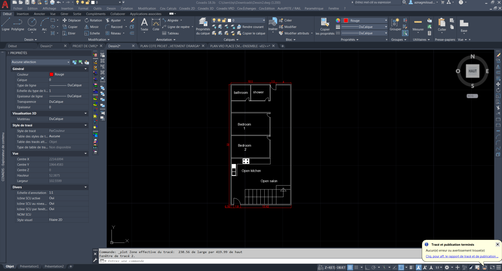Open the Covadis 2D menu

tap(187, 8)
